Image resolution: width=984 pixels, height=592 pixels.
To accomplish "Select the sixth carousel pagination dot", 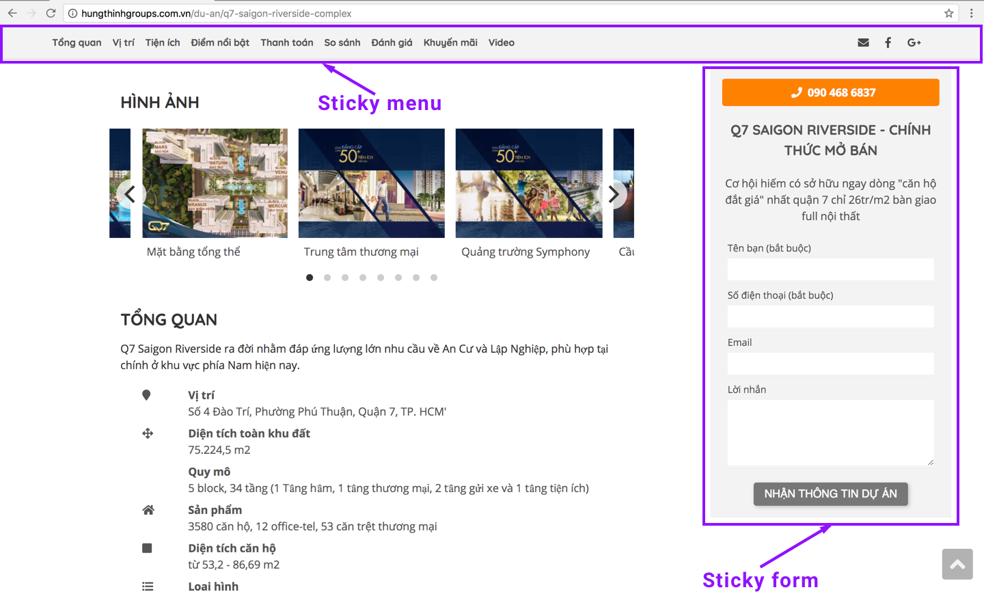I will pyautogui.click(x=398, y=278).
